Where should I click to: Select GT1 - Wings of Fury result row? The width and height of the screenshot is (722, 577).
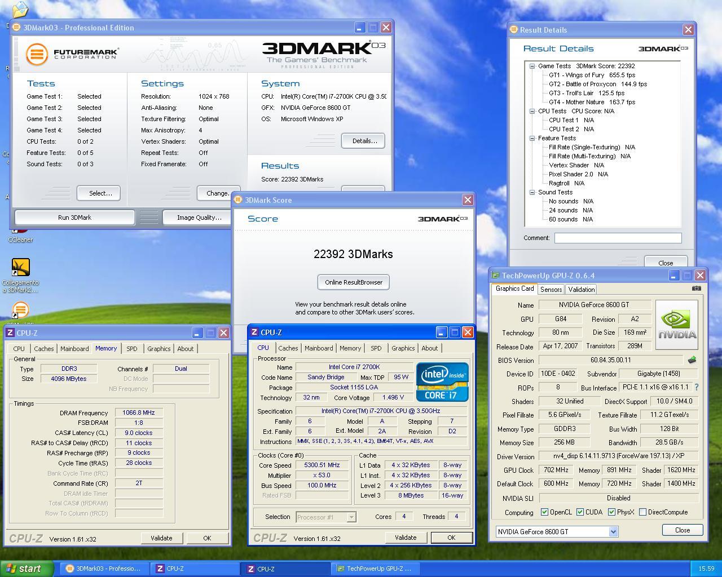(592, 75)
